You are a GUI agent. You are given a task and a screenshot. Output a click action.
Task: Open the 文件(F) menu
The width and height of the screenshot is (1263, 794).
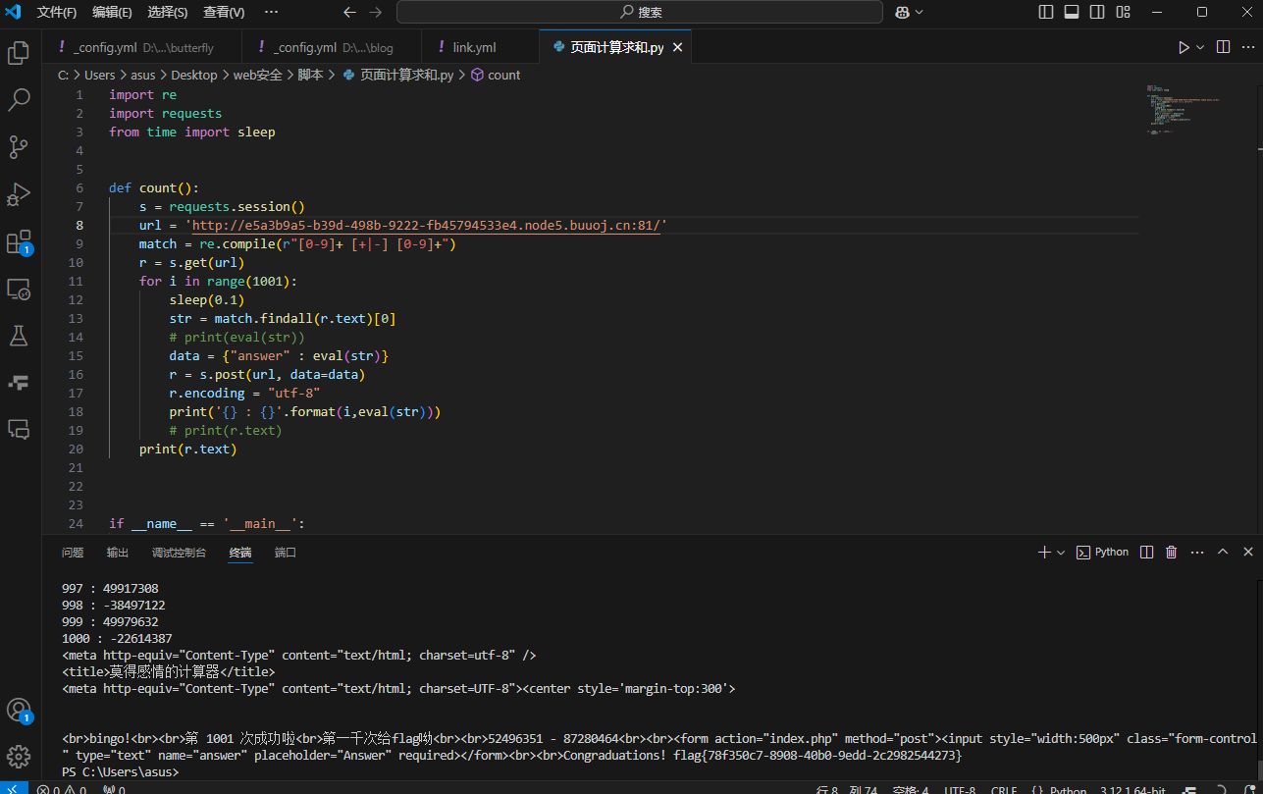click(x=57, y=12)
